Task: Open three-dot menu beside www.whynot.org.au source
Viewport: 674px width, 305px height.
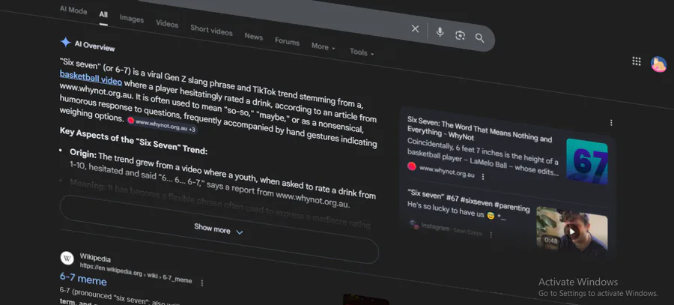Action: [x=483, y=176]
